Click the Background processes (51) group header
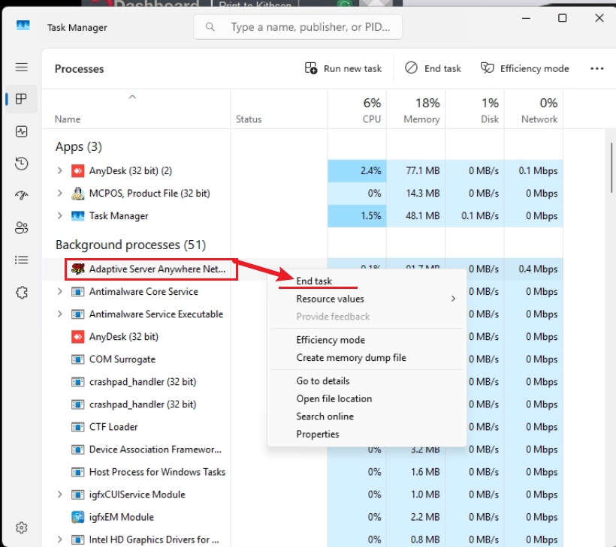The width and height of the screenshot is (616, 547). (x=131, y=245)
